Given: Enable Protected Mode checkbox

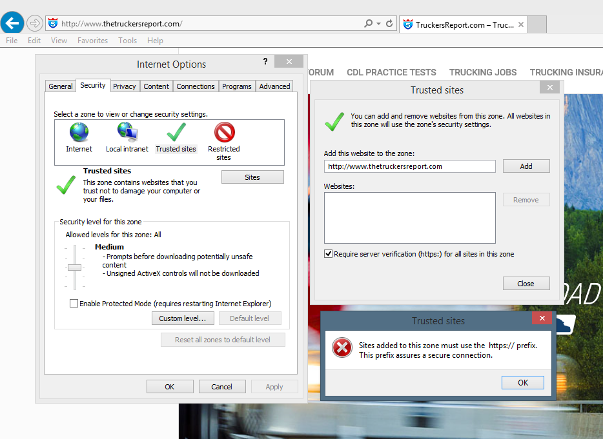Looking at the screenshot, I should (74, 304).
